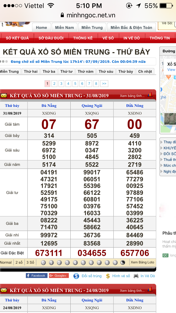Switch number view to Normal
This screenshot has width=176, height=313.
click(x=6, y=262)
